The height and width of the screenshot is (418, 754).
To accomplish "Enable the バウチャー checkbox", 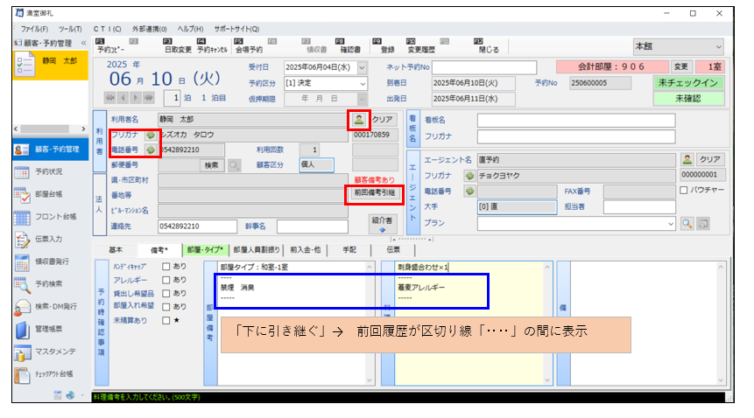I will click(684, 191).
